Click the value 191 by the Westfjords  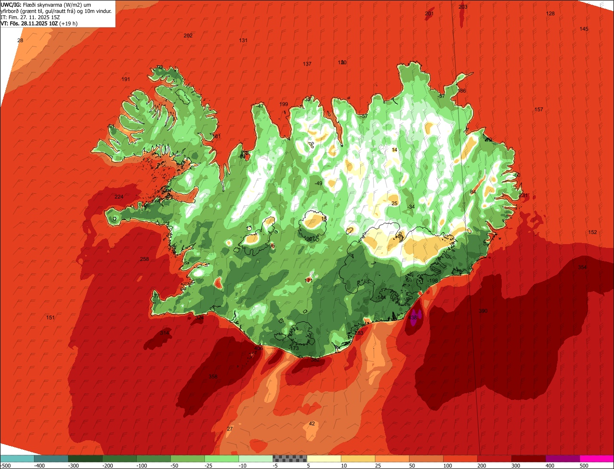[126, 80]
